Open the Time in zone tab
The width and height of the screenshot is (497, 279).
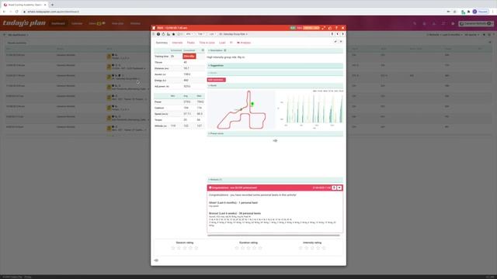[207, 43]
